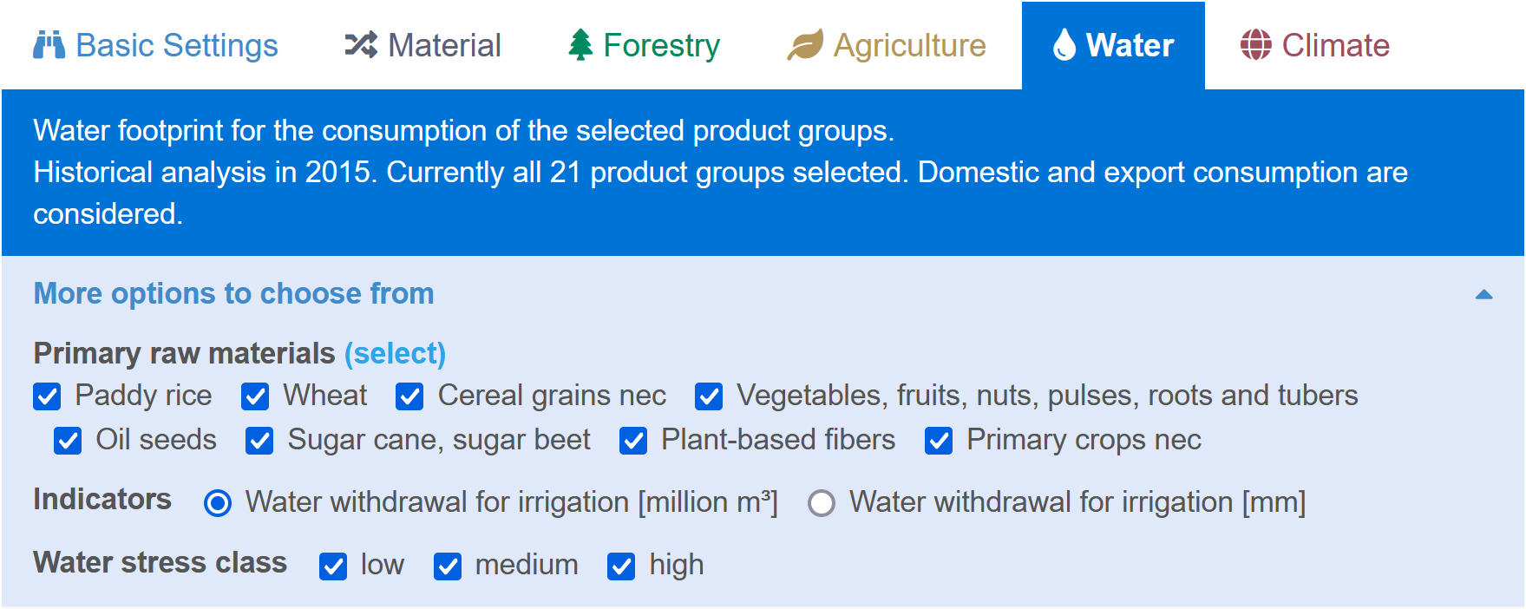Uncheck Sugar cane, sugar beet

pos(259,441)
